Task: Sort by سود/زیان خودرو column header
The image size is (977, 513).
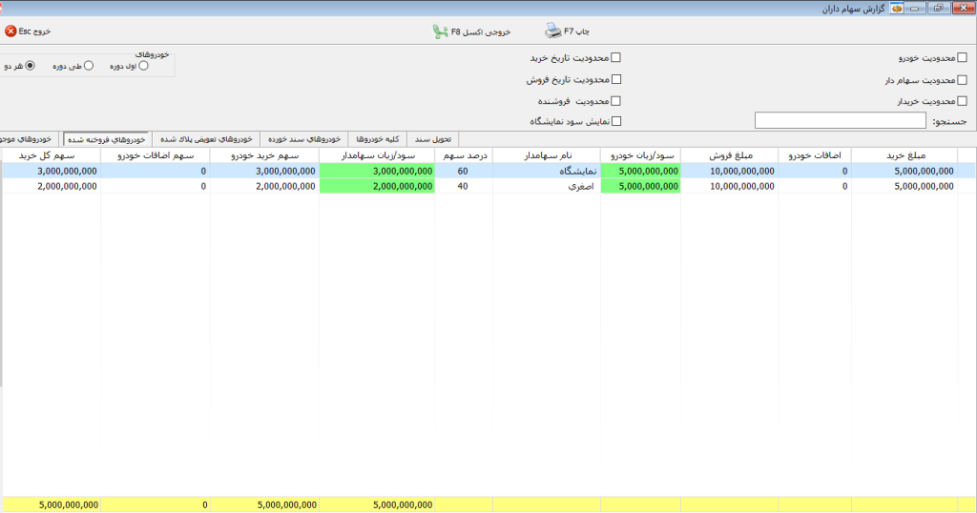Action: 640,155
